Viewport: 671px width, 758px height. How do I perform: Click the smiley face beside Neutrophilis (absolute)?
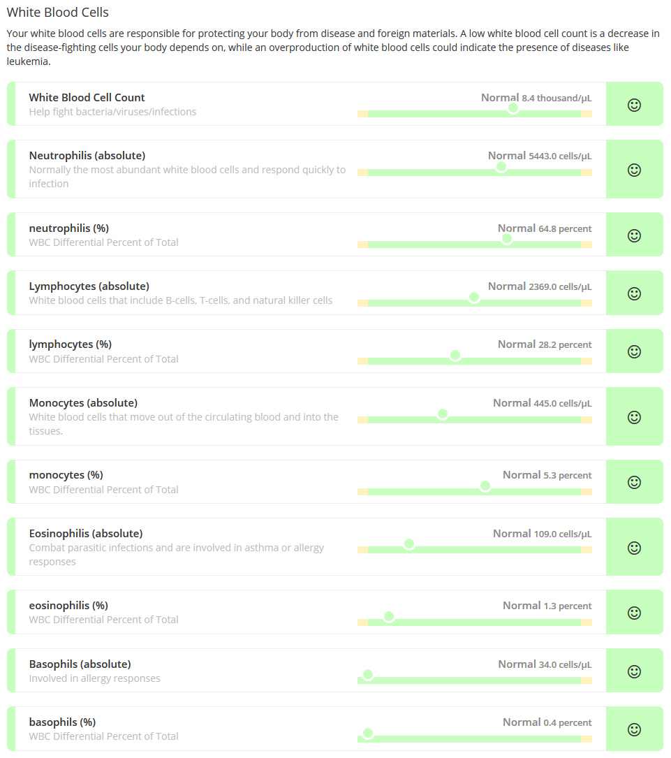coord(634,170)
